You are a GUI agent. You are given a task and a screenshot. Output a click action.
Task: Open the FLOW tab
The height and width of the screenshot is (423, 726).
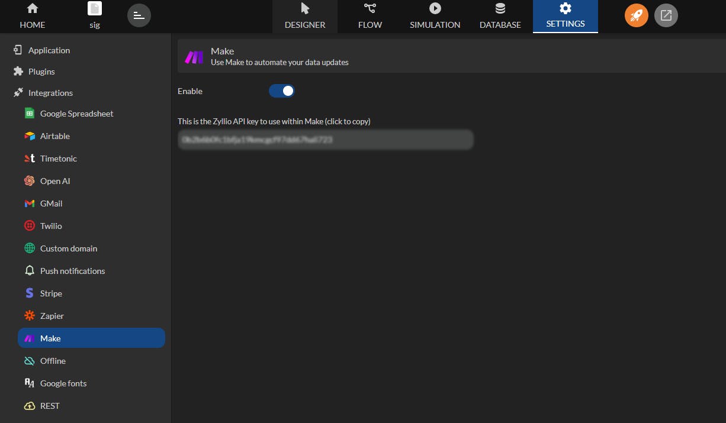(x=370, y=17)
